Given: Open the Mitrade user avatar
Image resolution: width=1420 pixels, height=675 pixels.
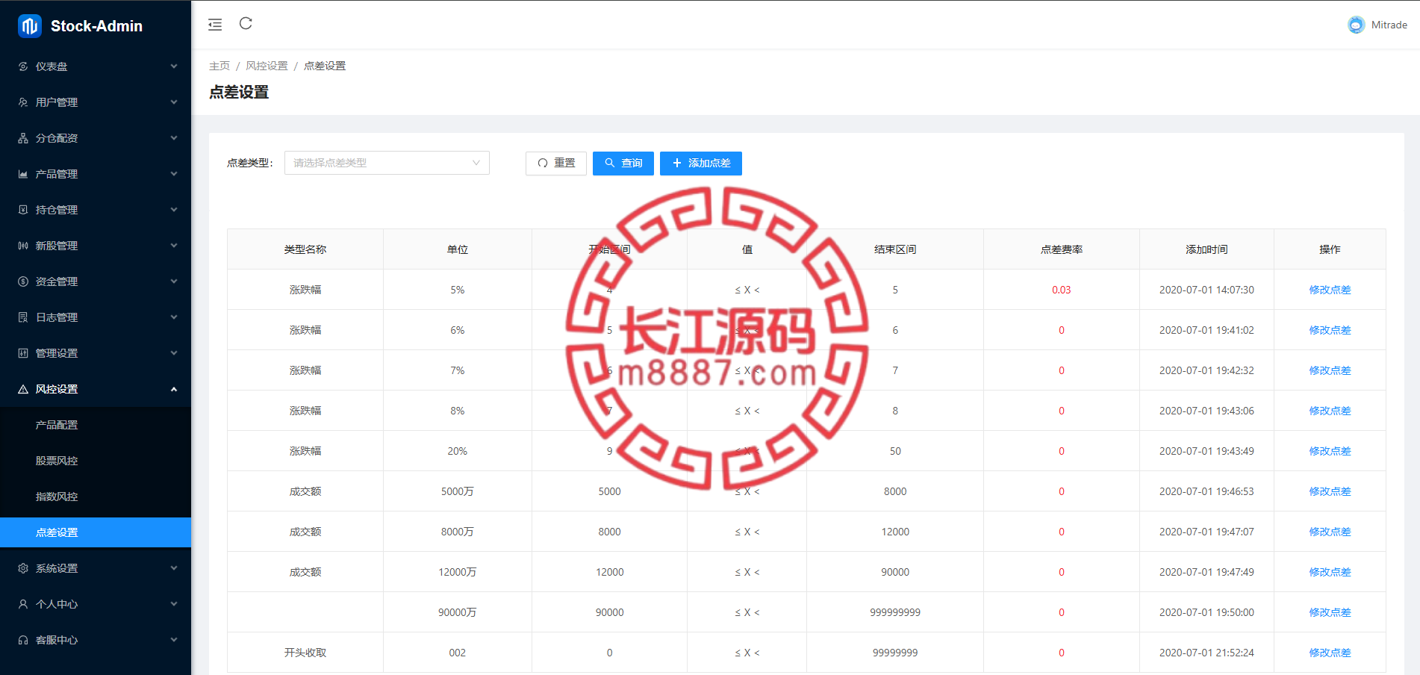Looking at the screenshot, I should [1356, 25].
